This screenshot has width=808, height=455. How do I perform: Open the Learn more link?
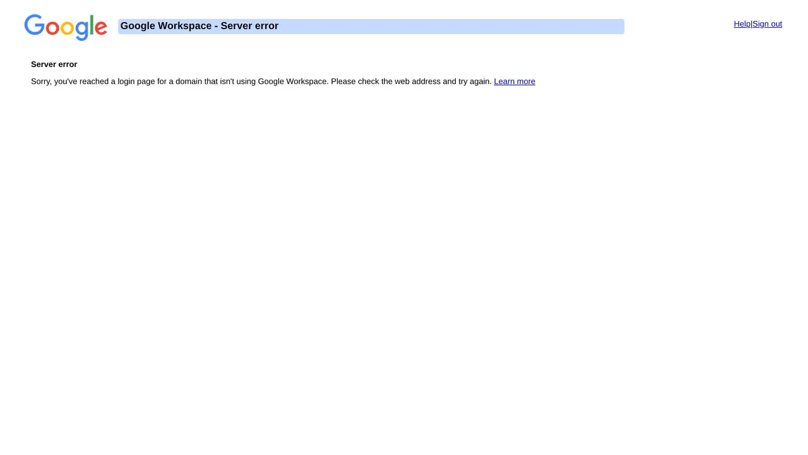click(x=514, y=82)
